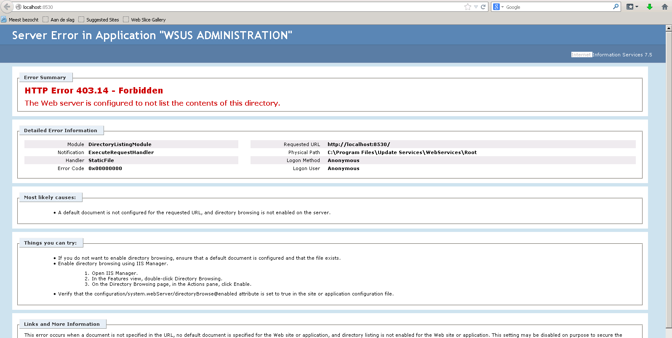
Task: Click the Update Services physical path value
Action: point(402,152)
